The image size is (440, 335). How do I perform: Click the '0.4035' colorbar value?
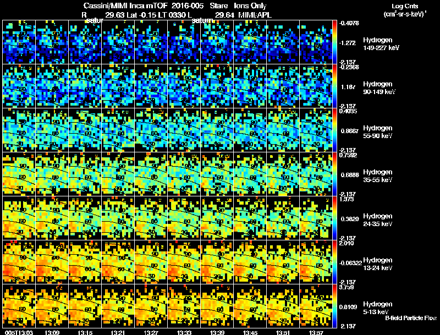[x=348, y=111]
